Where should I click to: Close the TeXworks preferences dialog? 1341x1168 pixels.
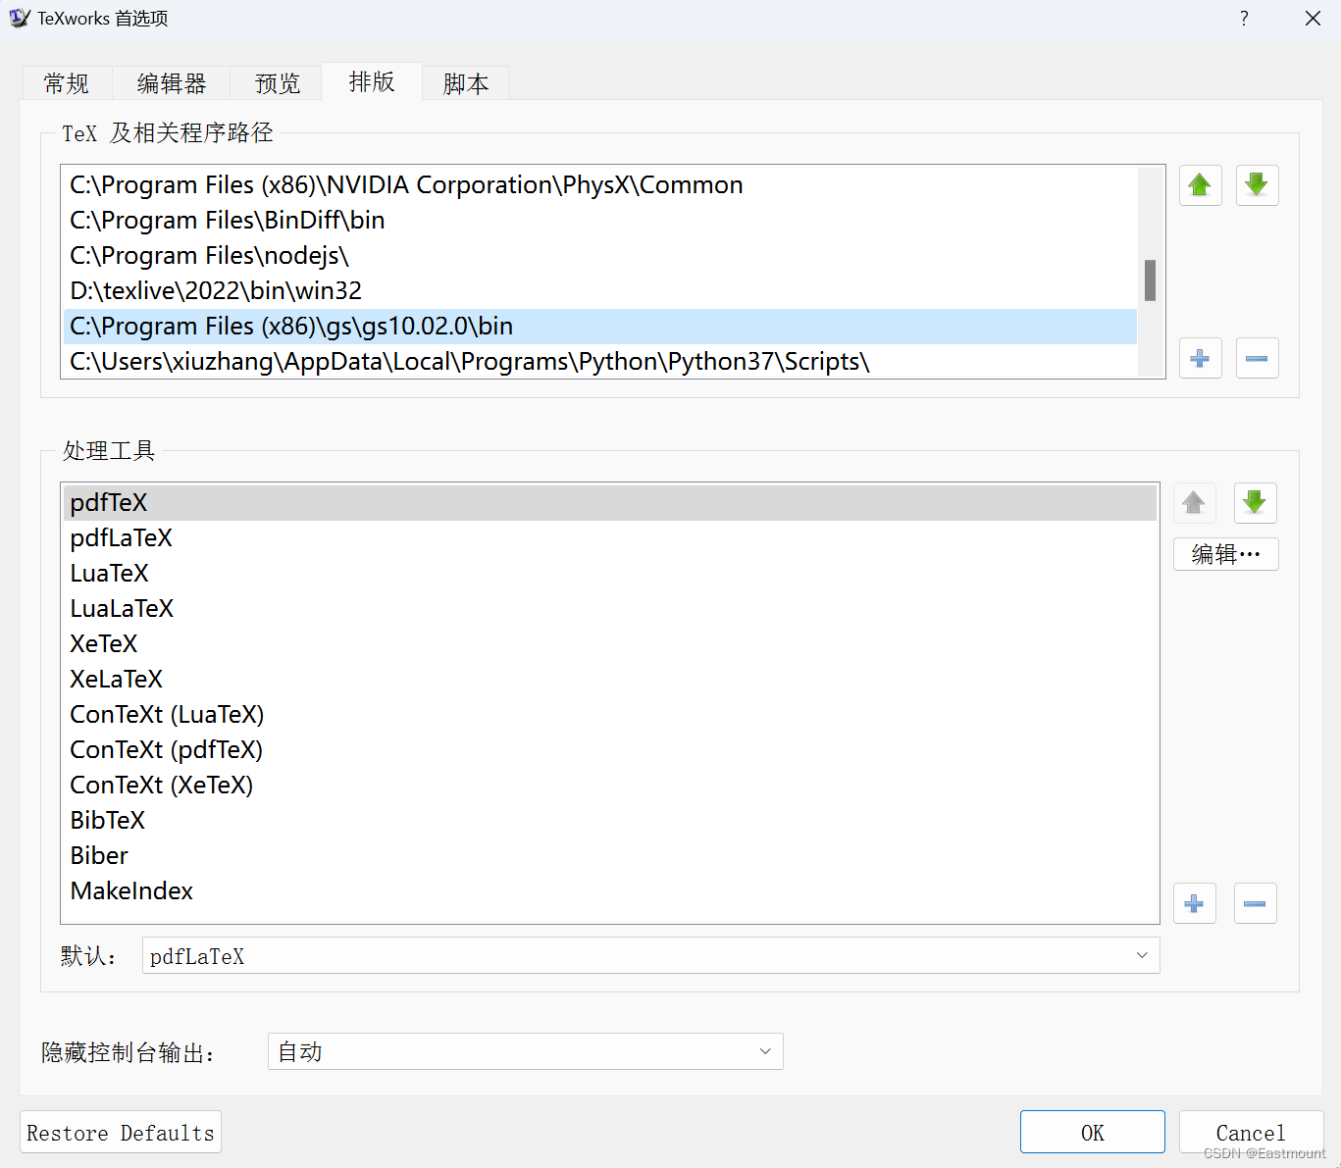click(1313, 19)
